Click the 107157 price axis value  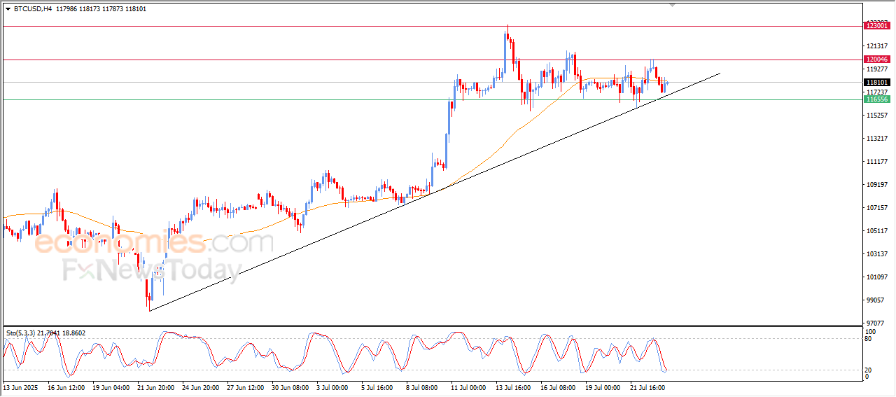point(877,208)
